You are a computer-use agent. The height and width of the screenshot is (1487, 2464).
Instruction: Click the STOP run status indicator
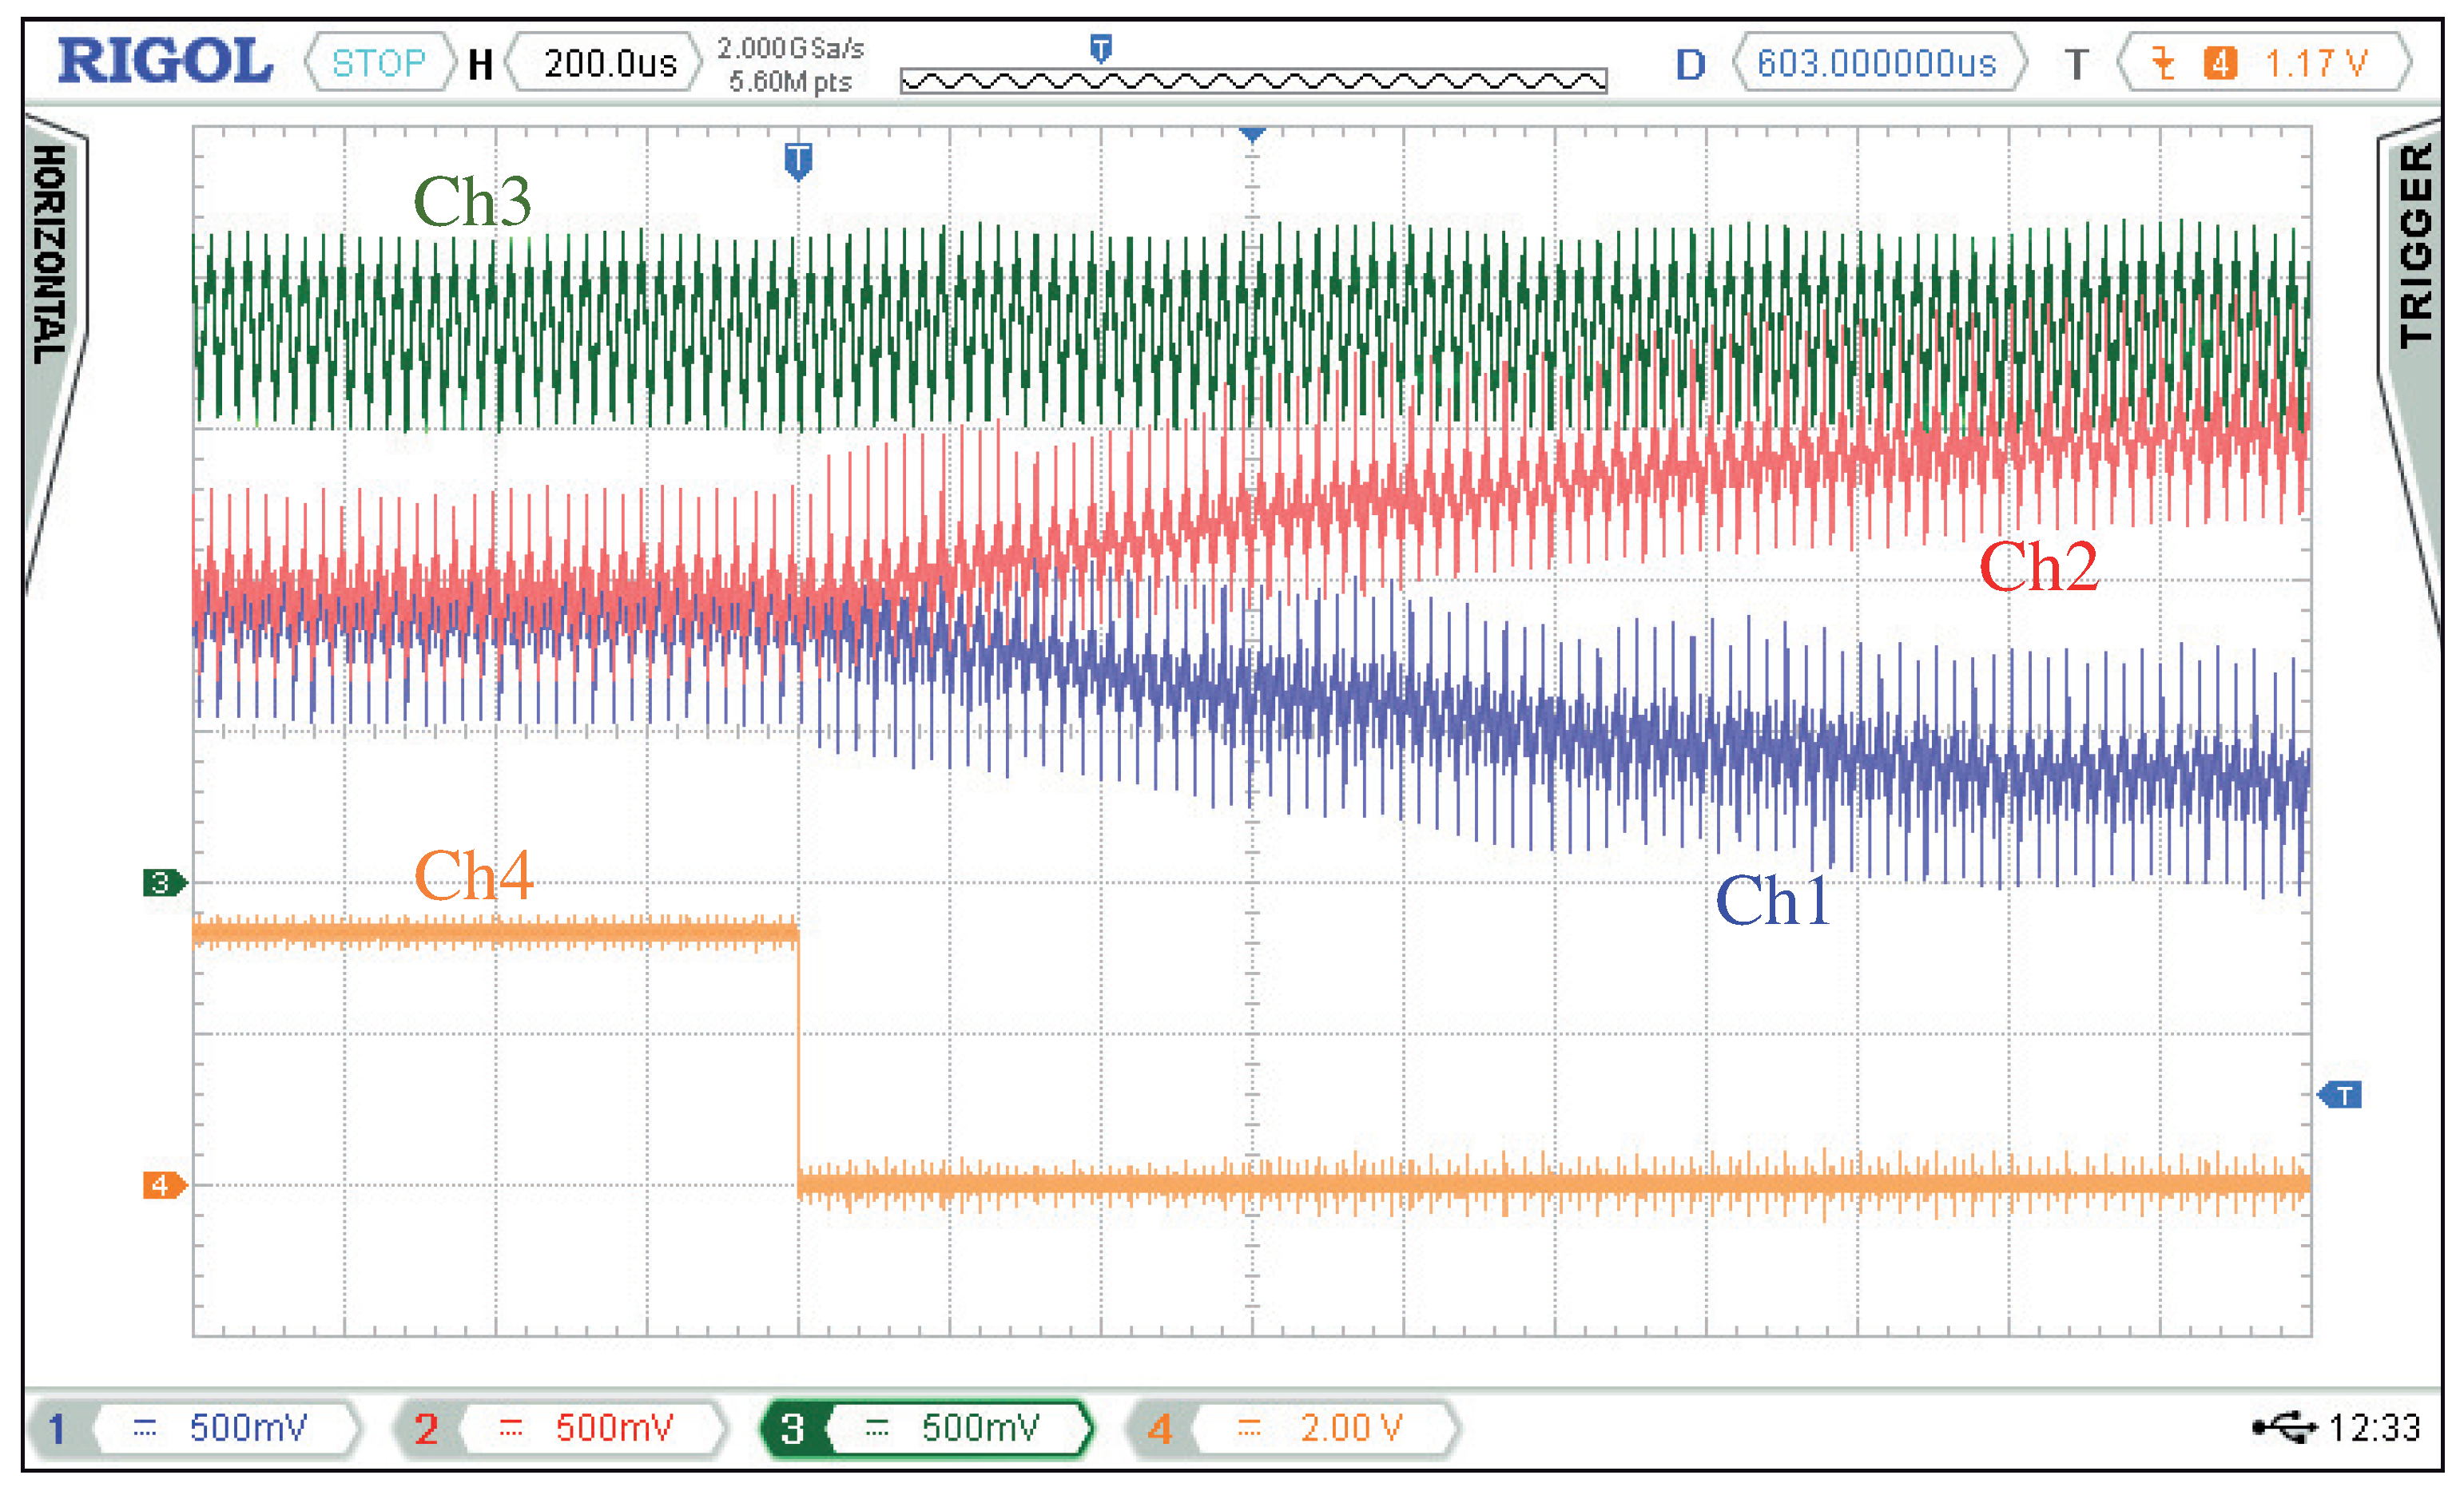(x=378, y=63)
